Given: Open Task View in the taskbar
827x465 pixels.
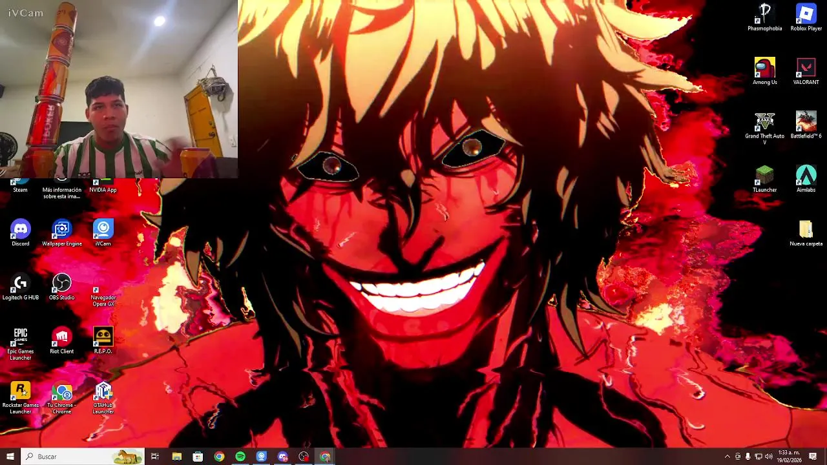Looking at the screenshot, I should coord(155,457).
